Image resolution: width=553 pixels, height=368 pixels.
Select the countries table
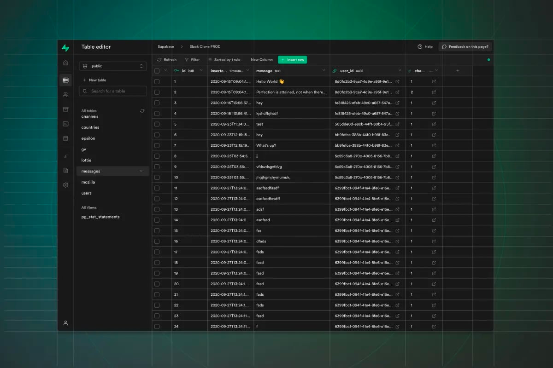(90, 127)
